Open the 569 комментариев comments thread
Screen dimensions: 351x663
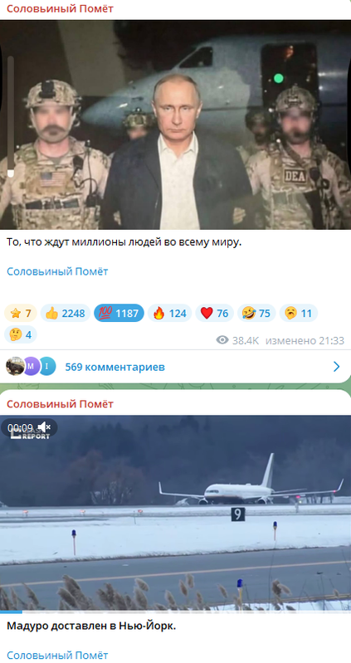coord(115,367)
